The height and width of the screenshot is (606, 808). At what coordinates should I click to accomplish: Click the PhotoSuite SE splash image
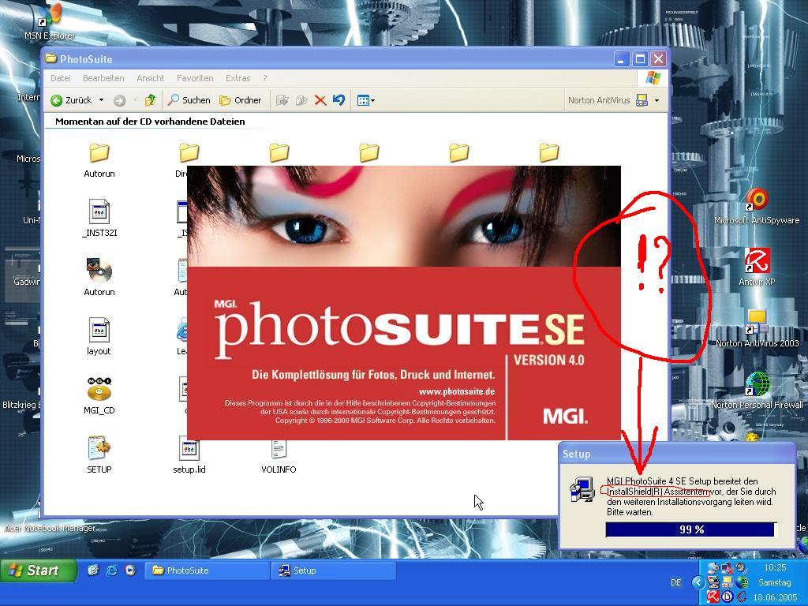403,303
